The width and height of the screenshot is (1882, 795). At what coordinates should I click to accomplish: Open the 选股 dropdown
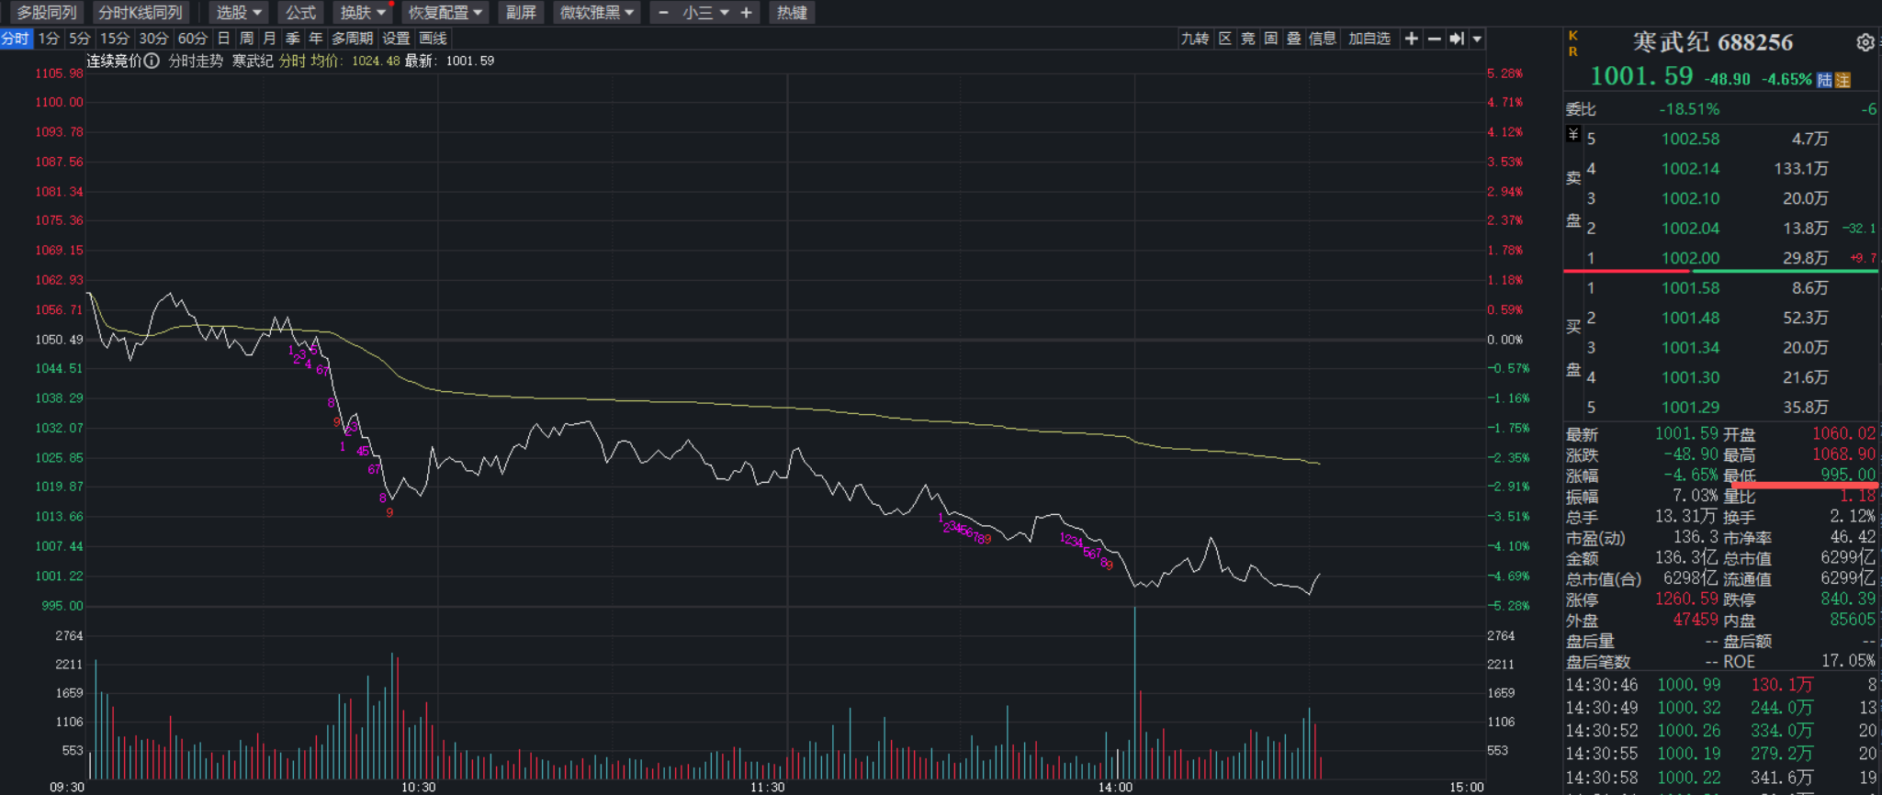coord(239,13)
